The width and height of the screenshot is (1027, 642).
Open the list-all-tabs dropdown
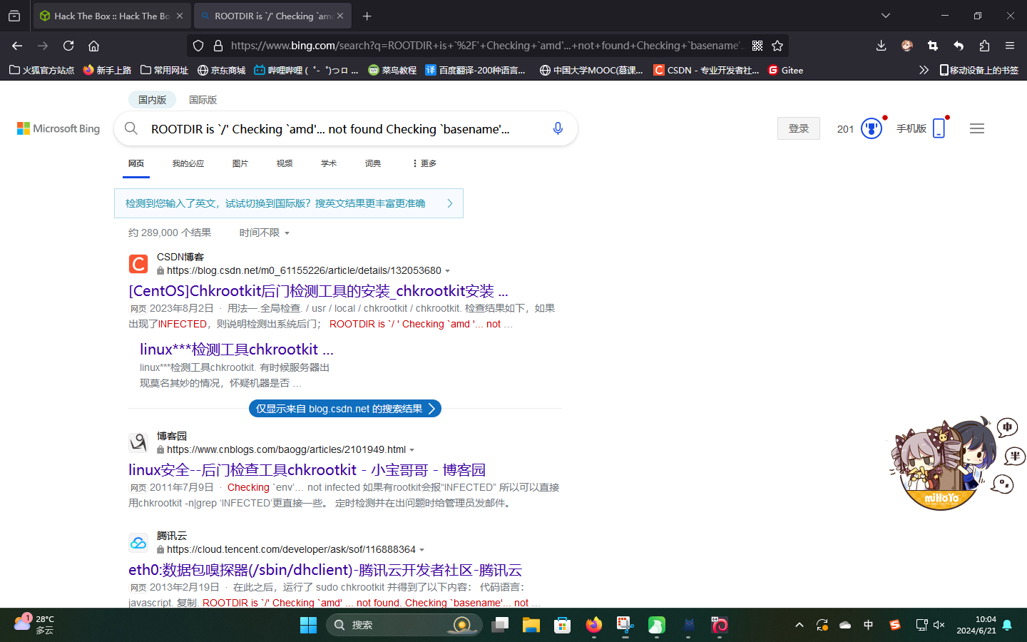885,16
